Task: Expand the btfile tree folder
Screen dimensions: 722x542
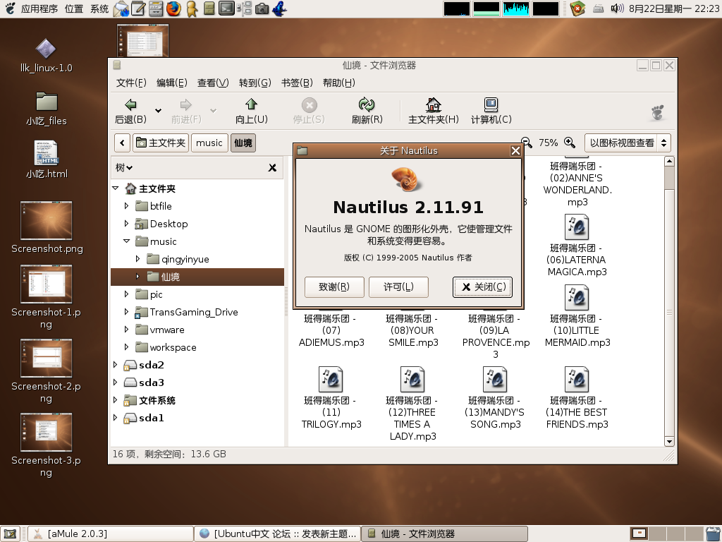Action: click(x=127, y=205)
